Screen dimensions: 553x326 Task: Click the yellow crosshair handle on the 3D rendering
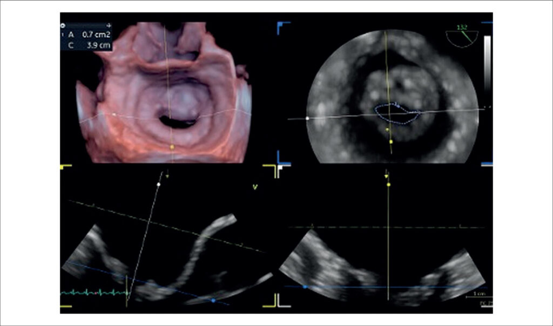[x=172, y=147]
